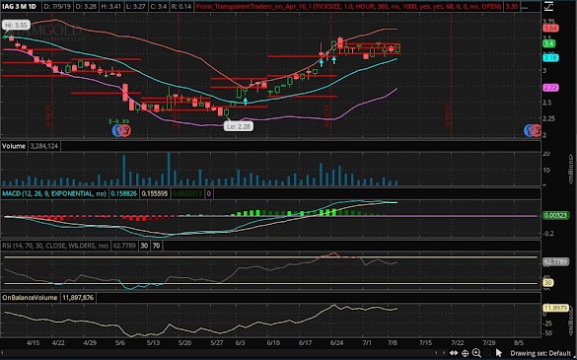Click the RSI header 30 oversold value
Viewport: 577px width, 360px height.
coord(144,246)
